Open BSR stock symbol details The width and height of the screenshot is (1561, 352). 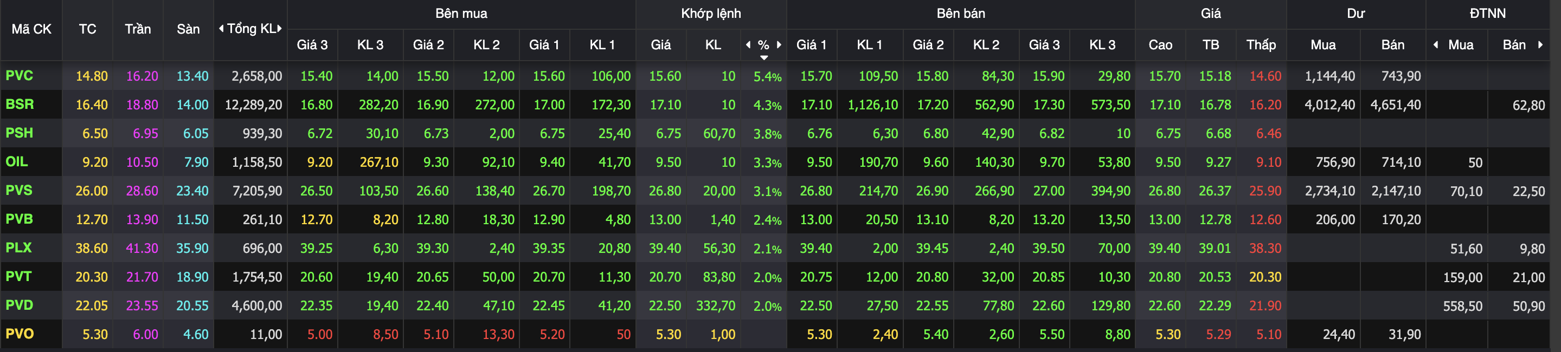20,104
